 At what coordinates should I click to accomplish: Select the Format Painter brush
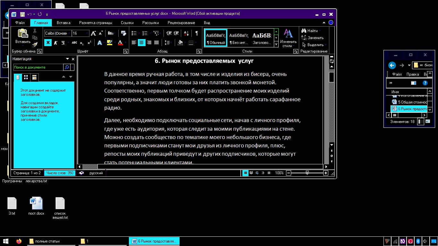click(x=35, y=45)
